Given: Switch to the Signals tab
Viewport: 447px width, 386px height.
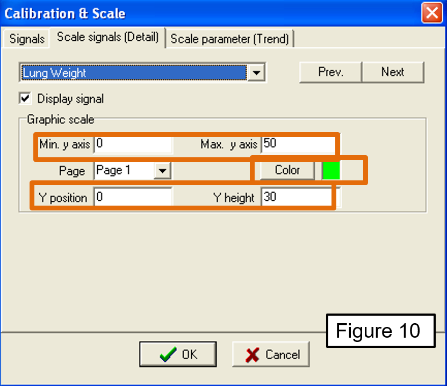Looking at the screenshot, I should 27,40.
